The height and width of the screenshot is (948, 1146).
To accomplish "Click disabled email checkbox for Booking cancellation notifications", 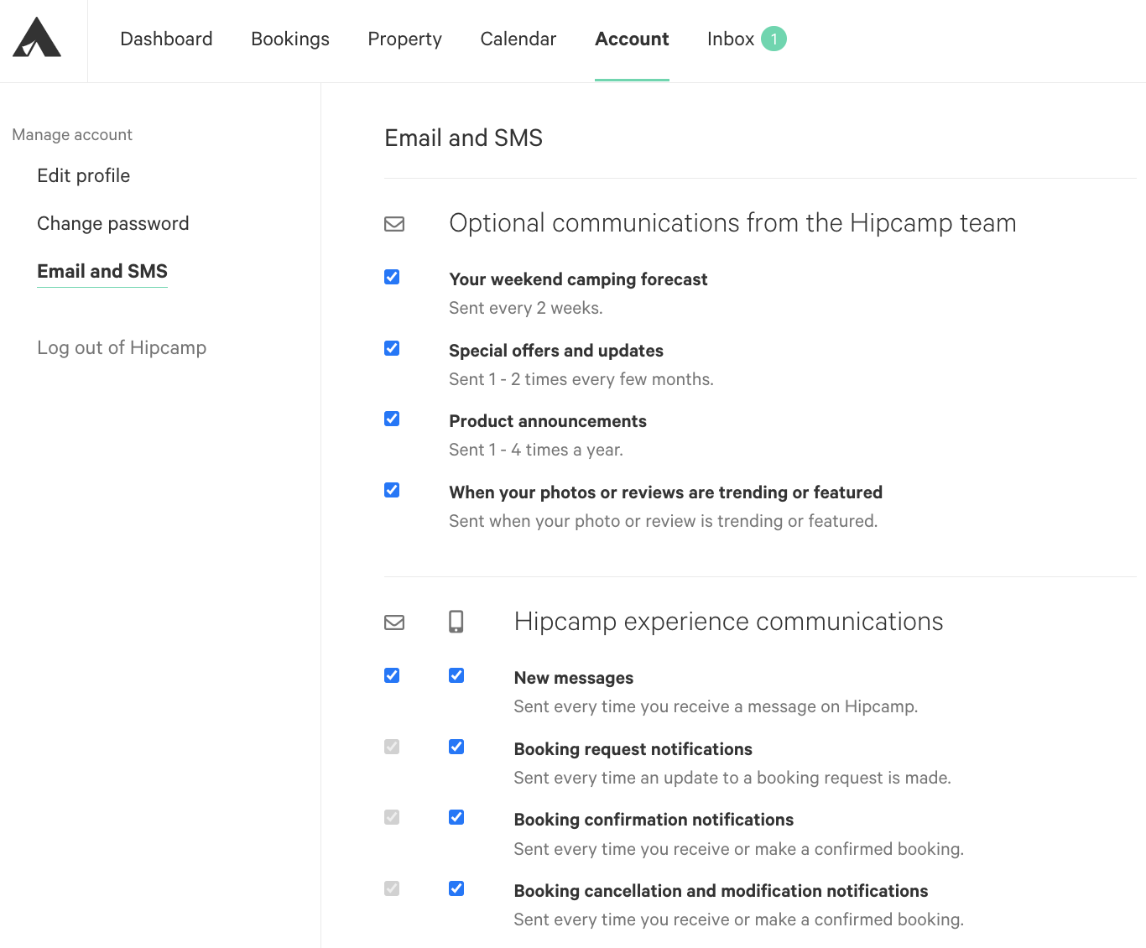I will pos(392,888).
